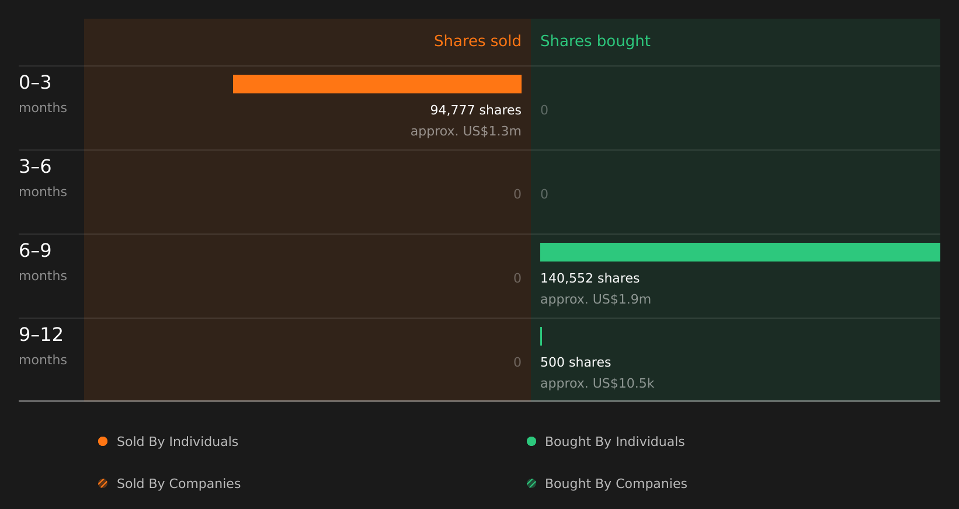Click the striped Bought By Companies legend icon
Viewport: 959px width, 509px height.
(x=531, y=483)
